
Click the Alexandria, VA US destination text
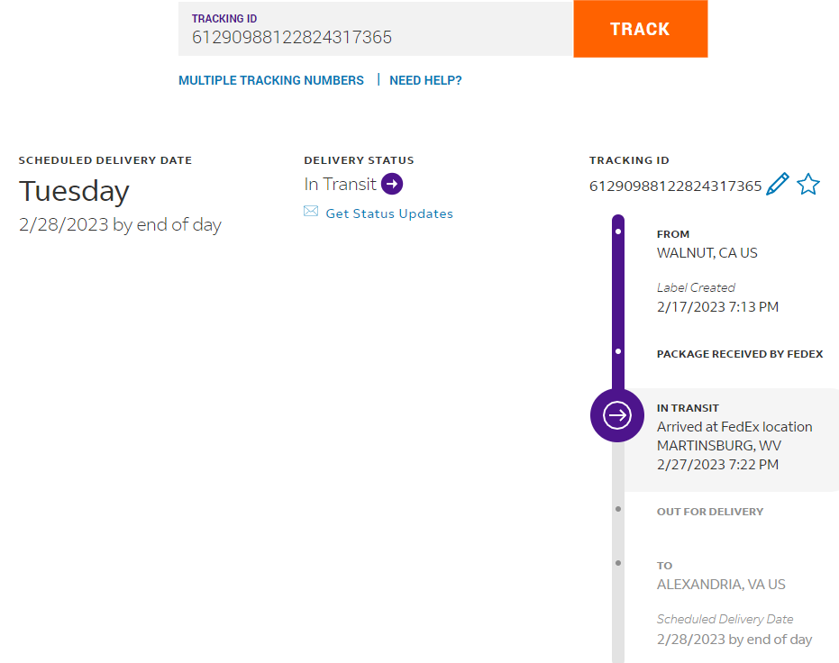click(x=721, y=585)
